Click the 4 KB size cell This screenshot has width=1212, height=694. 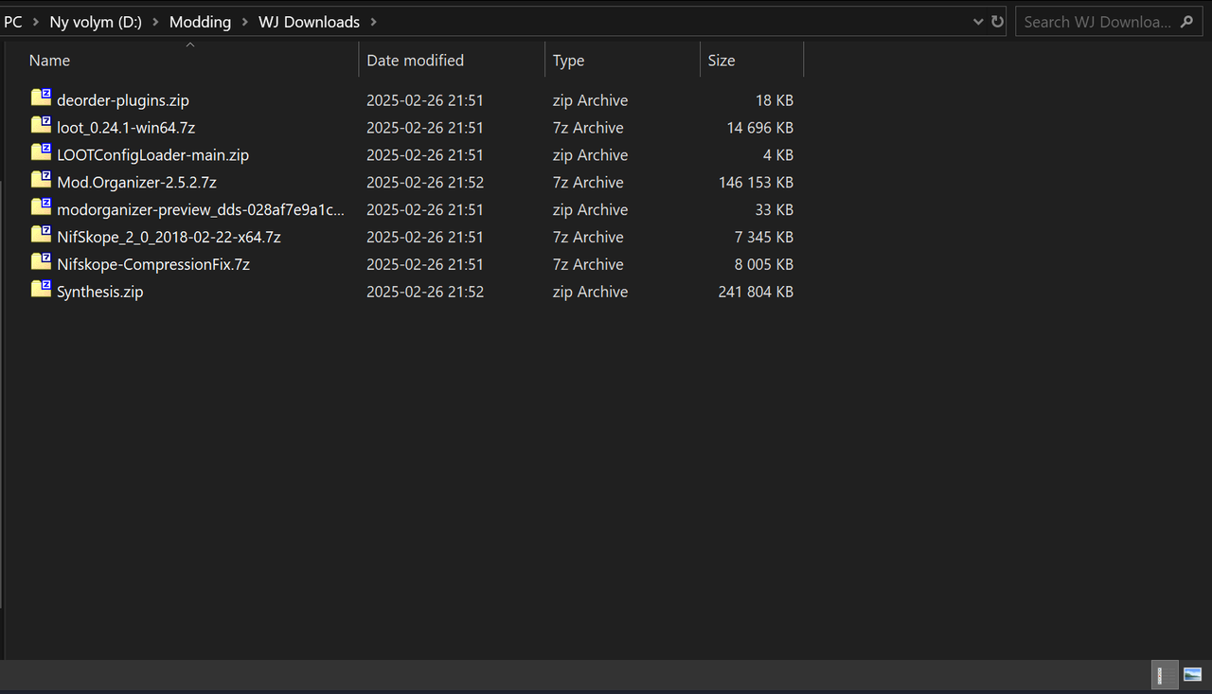coord(778,155)
